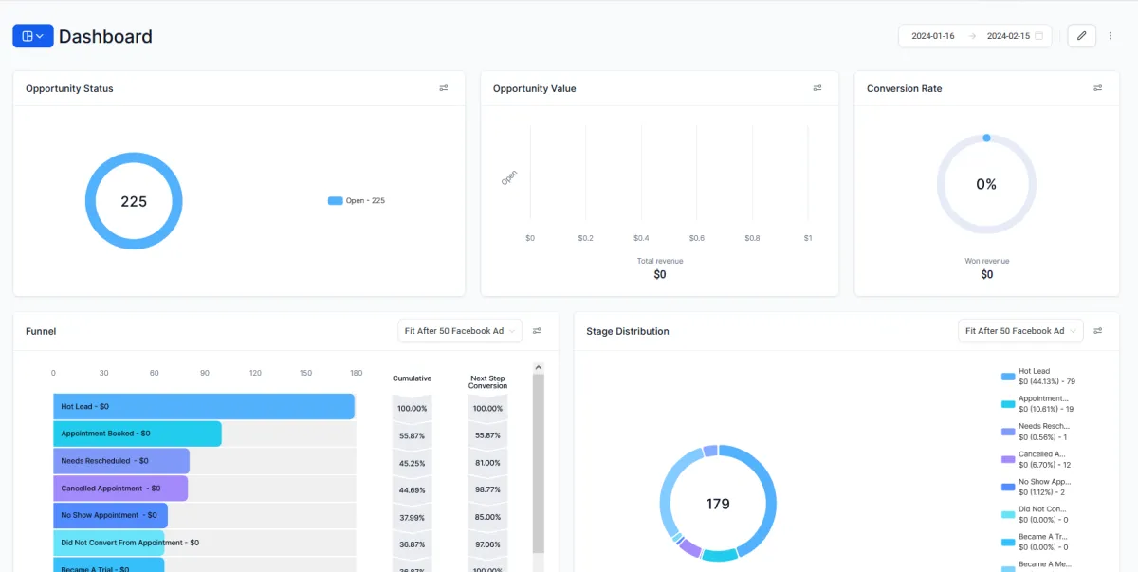The height and width of the screenshot is (572, 1138).
Task: Select the Appointment Booked funnel bar
Action: 138,434
